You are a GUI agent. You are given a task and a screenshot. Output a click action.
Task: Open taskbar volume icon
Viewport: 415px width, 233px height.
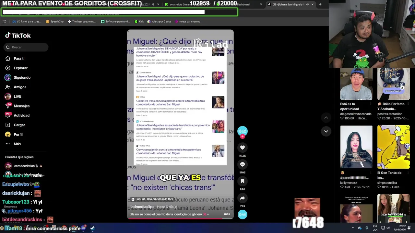point(387,228)
